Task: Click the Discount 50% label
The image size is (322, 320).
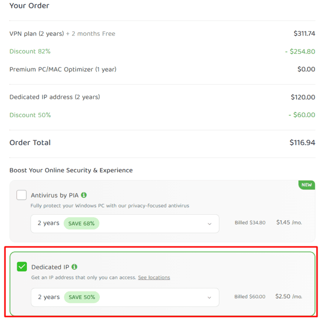Action: (30, 115)
